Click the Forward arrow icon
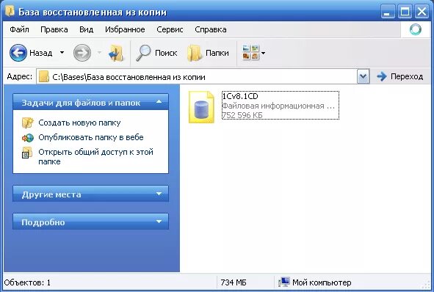The height and width of the screenshot is (292, 434). click(x=82, y=53)
